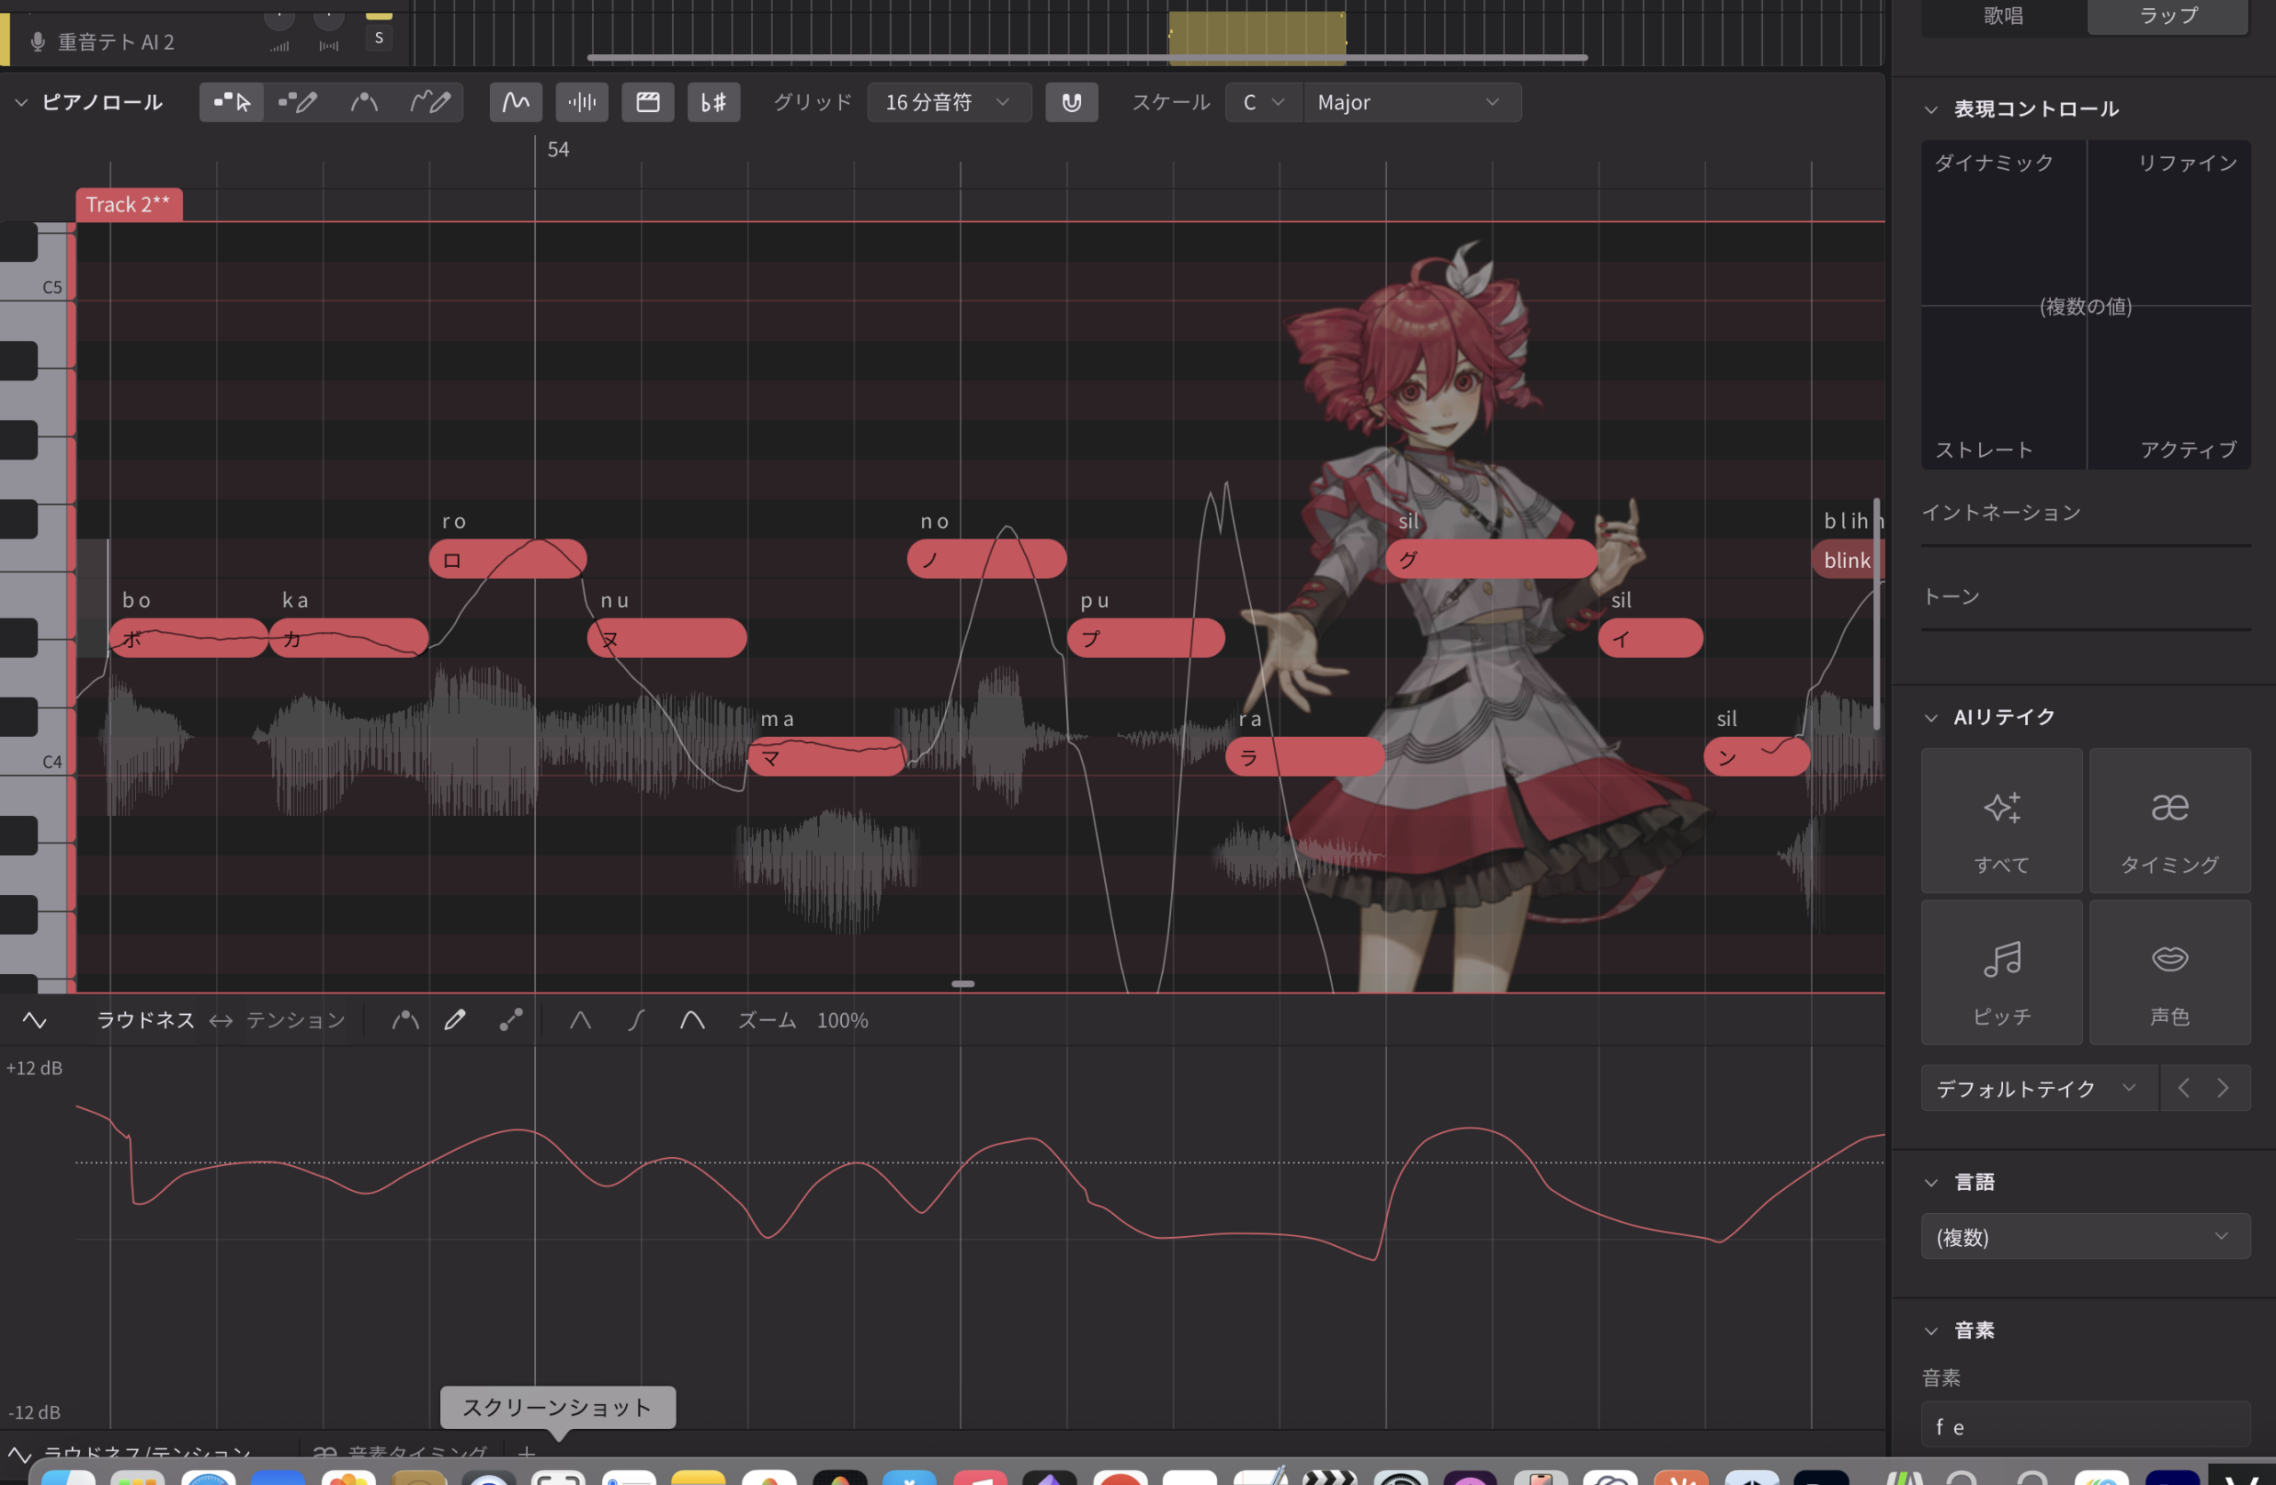Open the scale root C dropdown

pyautogui.click(x=1262, y=102)
